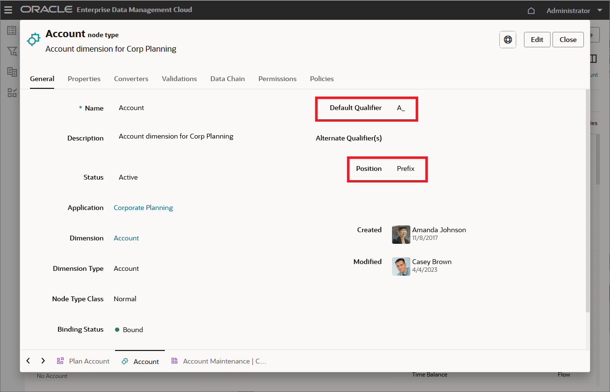
Task: Open the Administrator user dropdown
Action: [x=574, y=10]
